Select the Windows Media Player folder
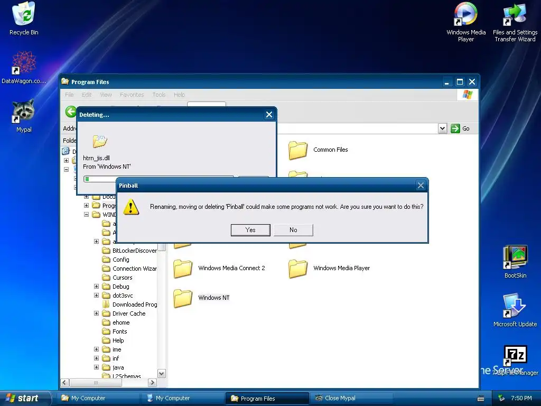 [x=330, y=268]
